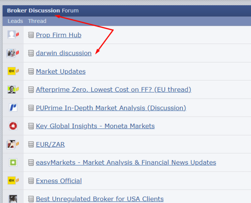Image resolution: width=251 pixels, height=203 pixels.
Task: Click yellow ex avatar for Exness Official
Action: pos(12,180)
